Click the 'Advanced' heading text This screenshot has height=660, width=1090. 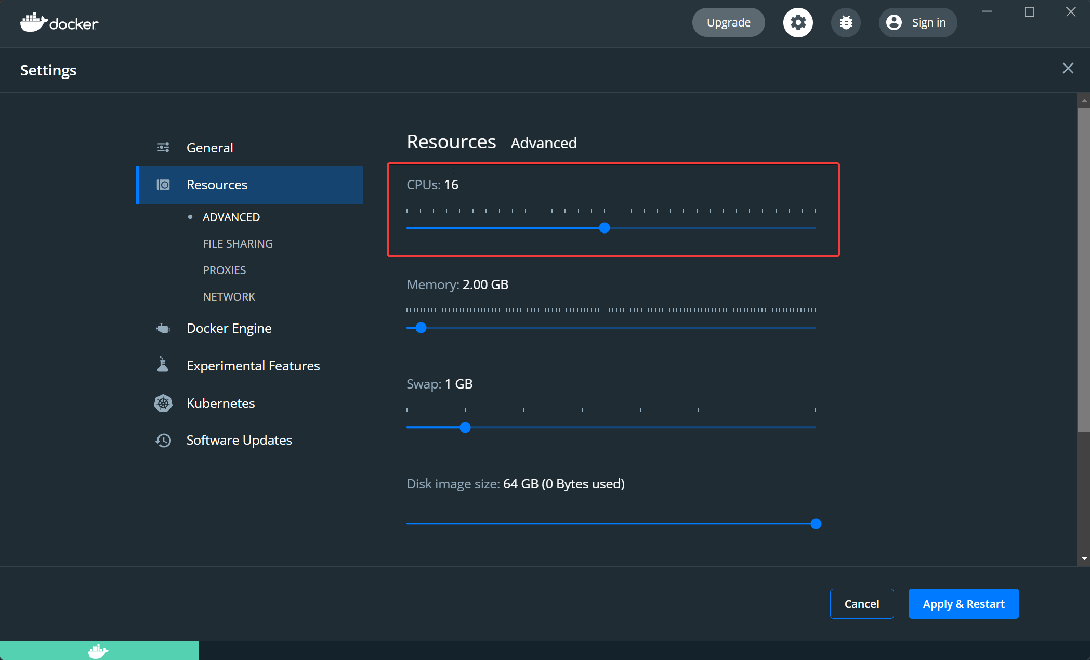coord(543,143)
